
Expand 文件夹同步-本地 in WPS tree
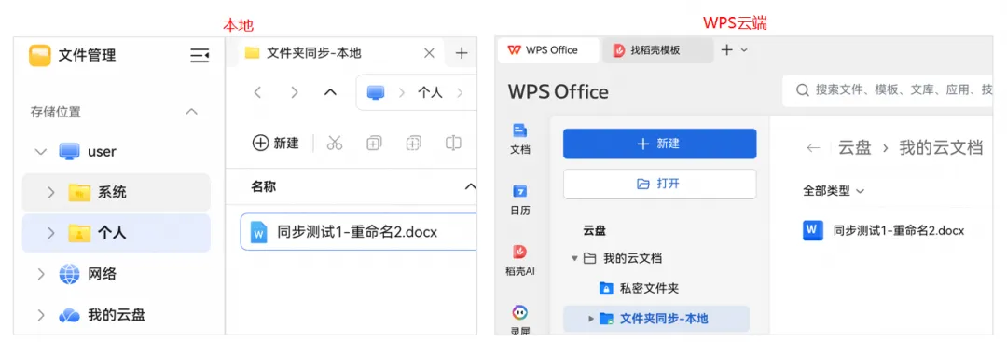[x=591, y=319]
